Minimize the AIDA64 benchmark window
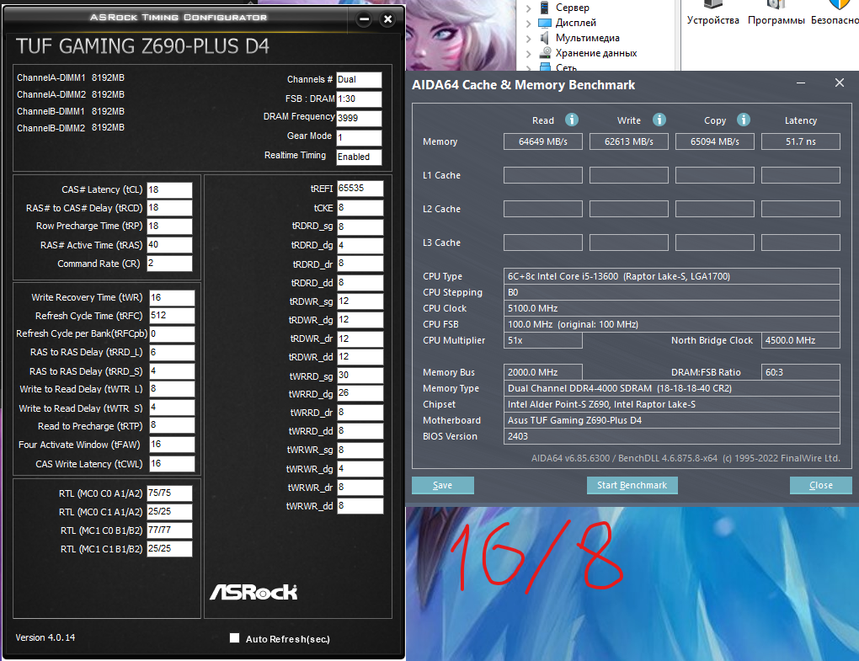859x661 pixels. (800, 83)
